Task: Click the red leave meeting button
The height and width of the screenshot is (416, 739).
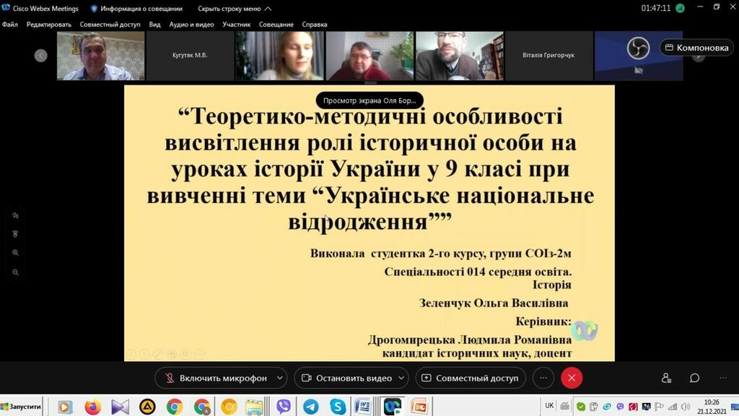Action: (572, 378)
